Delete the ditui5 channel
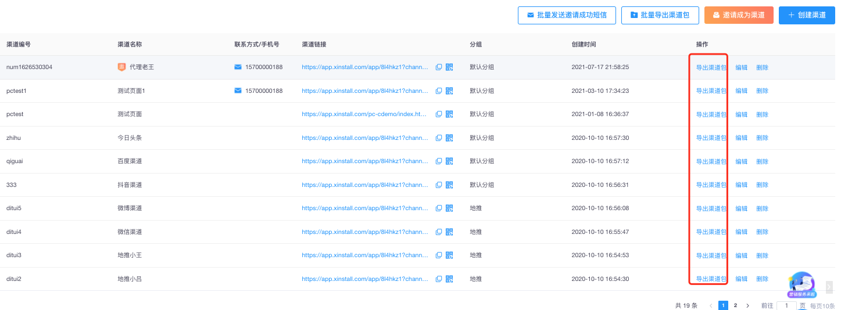The image size is (841, 310). (762, 208)
